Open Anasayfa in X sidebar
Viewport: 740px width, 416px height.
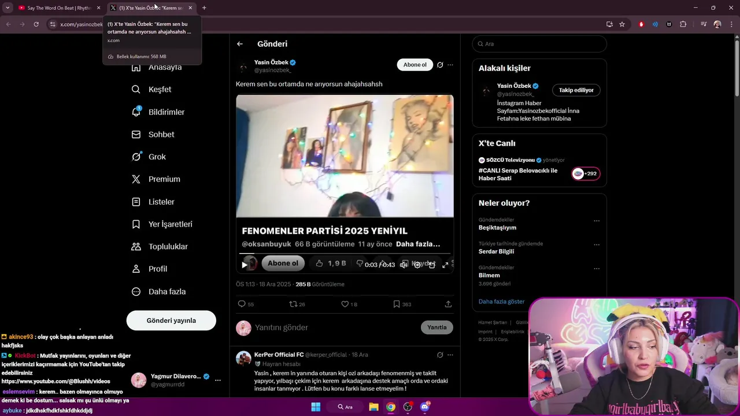click(x=157, y=67)
